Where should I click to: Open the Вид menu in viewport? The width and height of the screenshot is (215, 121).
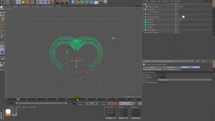coord(10,6)
